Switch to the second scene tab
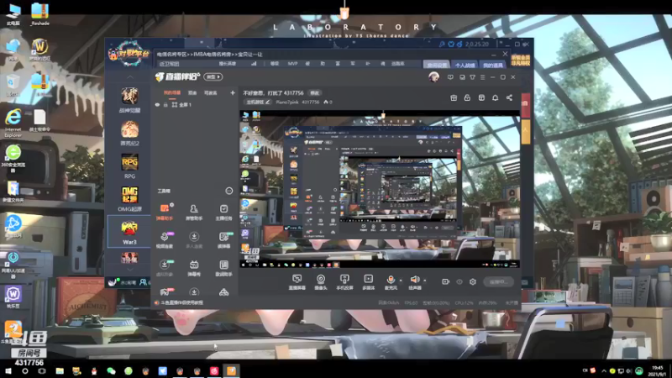This screenshot has height=378, width=672. tap(192, 93)
